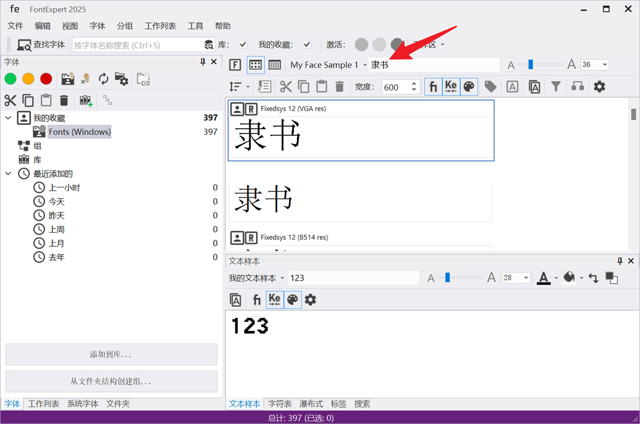Click the folder settings gear icon in Fonts panel
640x424 pixels.
pyautogui.click(x=121, y=79)
